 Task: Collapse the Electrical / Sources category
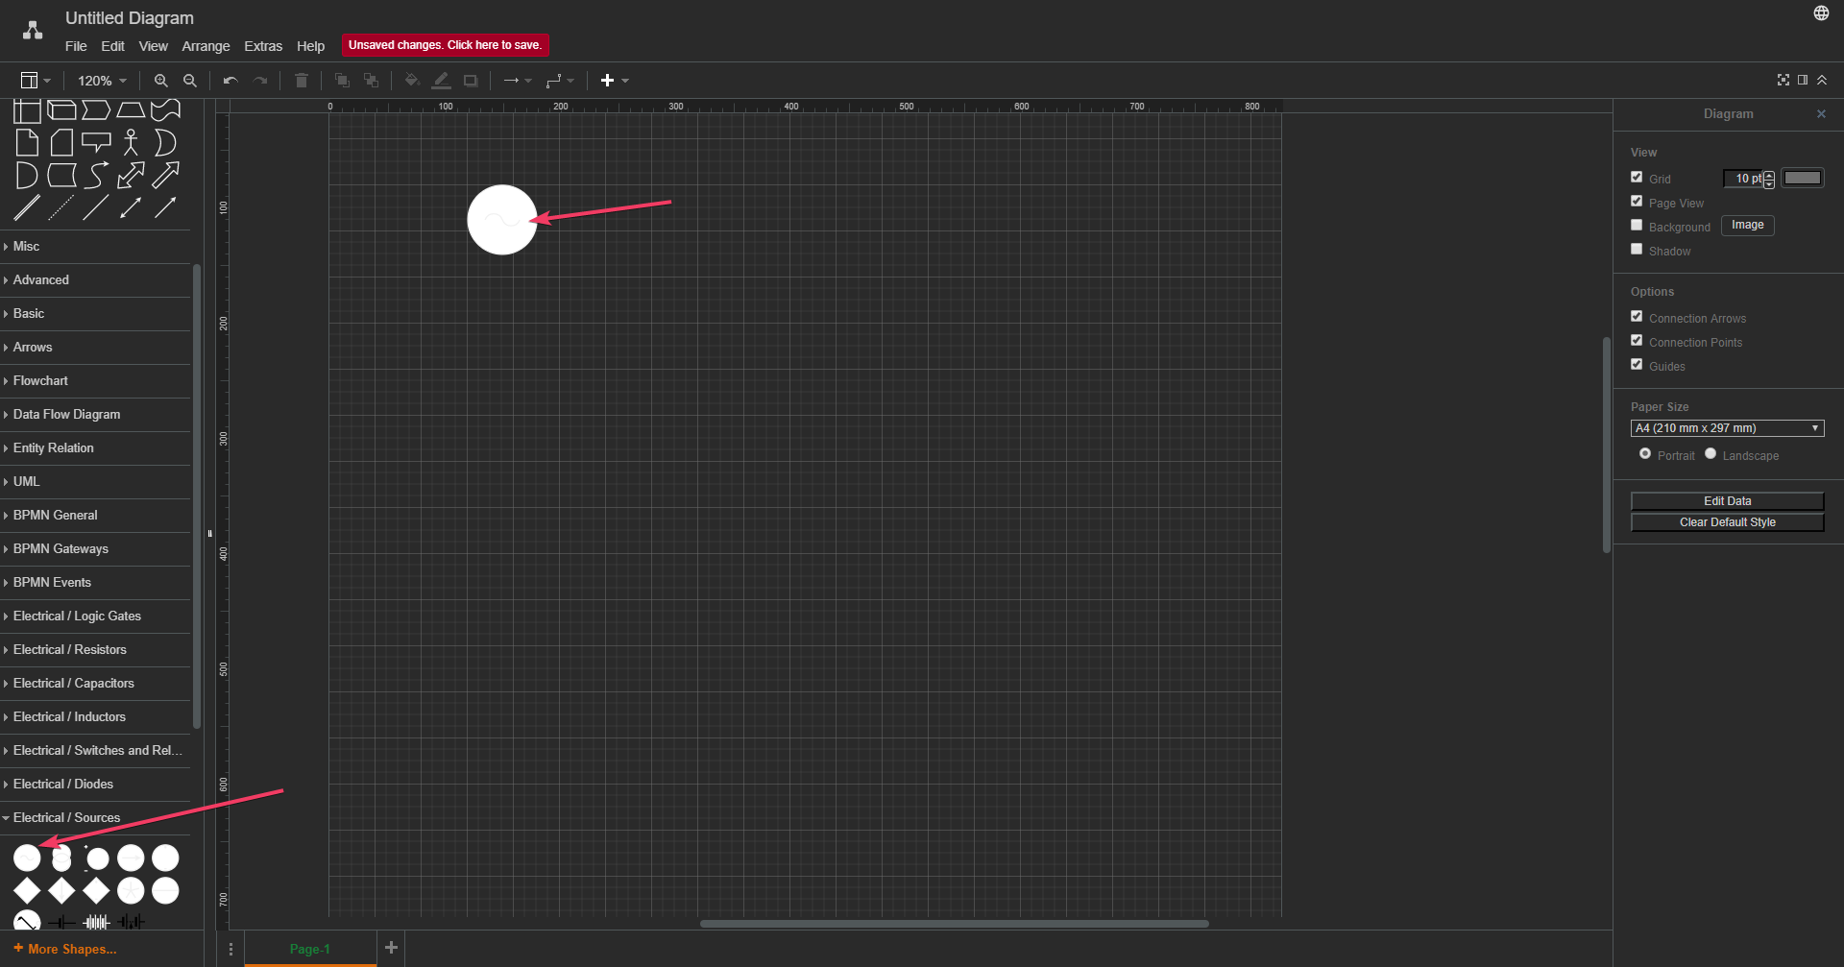pyautogui.click(x=95, y=818)
